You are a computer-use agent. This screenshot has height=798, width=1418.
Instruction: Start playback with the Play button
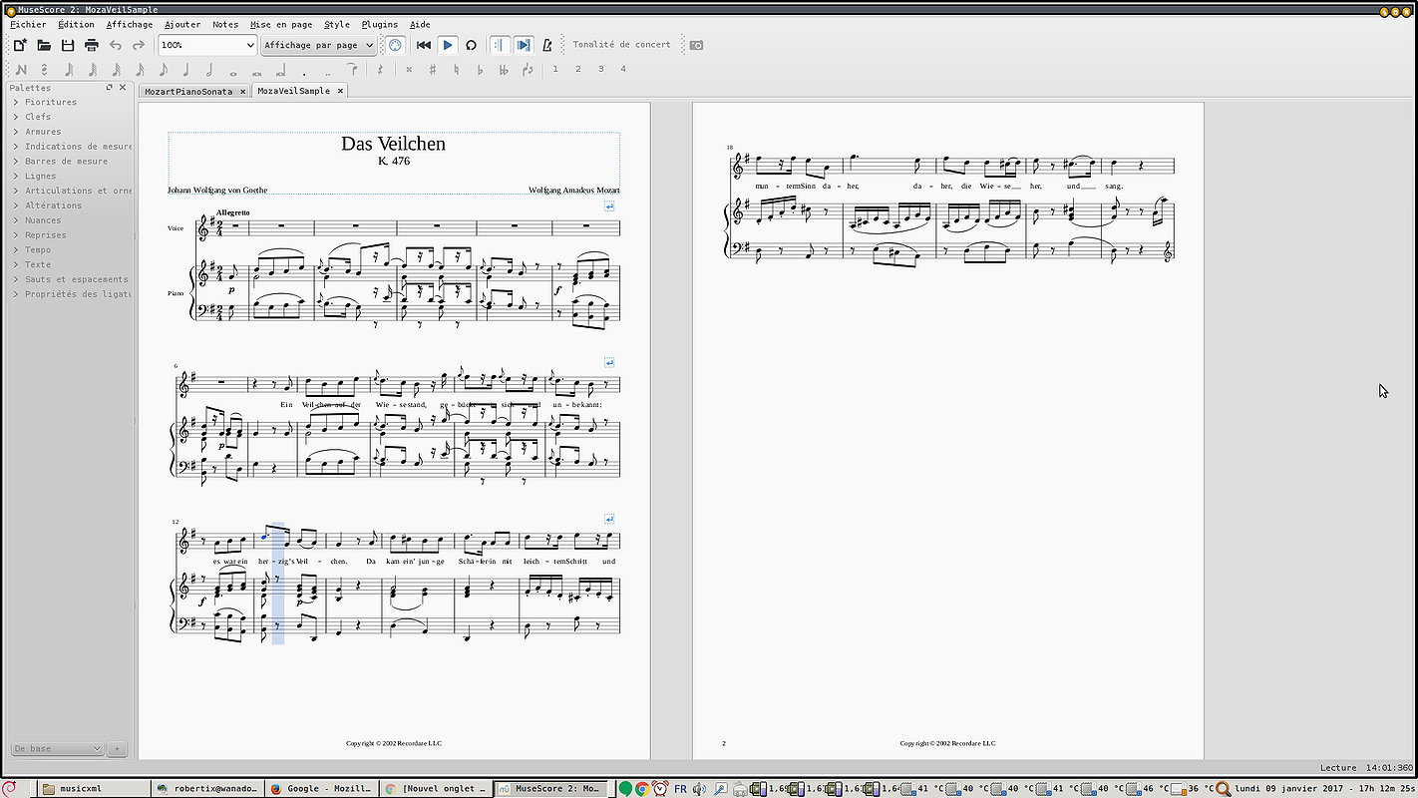(x=448, y=45)
